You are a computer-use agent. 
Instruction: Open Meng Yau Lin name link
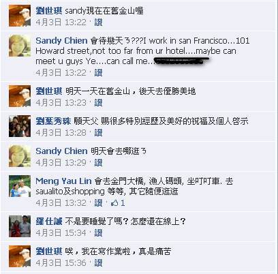click(63, 181)
